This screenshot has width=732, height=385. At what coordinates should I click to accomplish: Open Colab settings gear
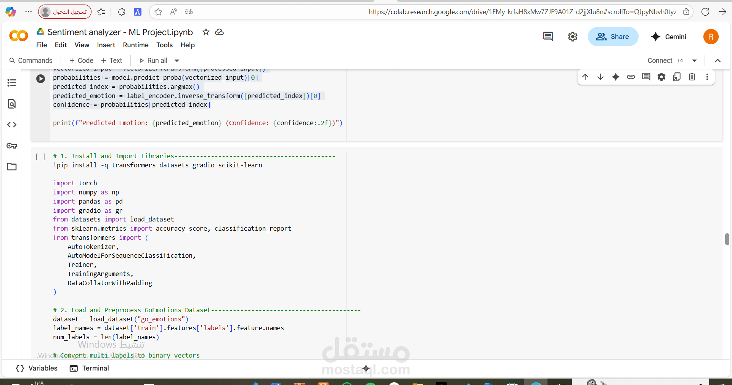tap(573, 37)
